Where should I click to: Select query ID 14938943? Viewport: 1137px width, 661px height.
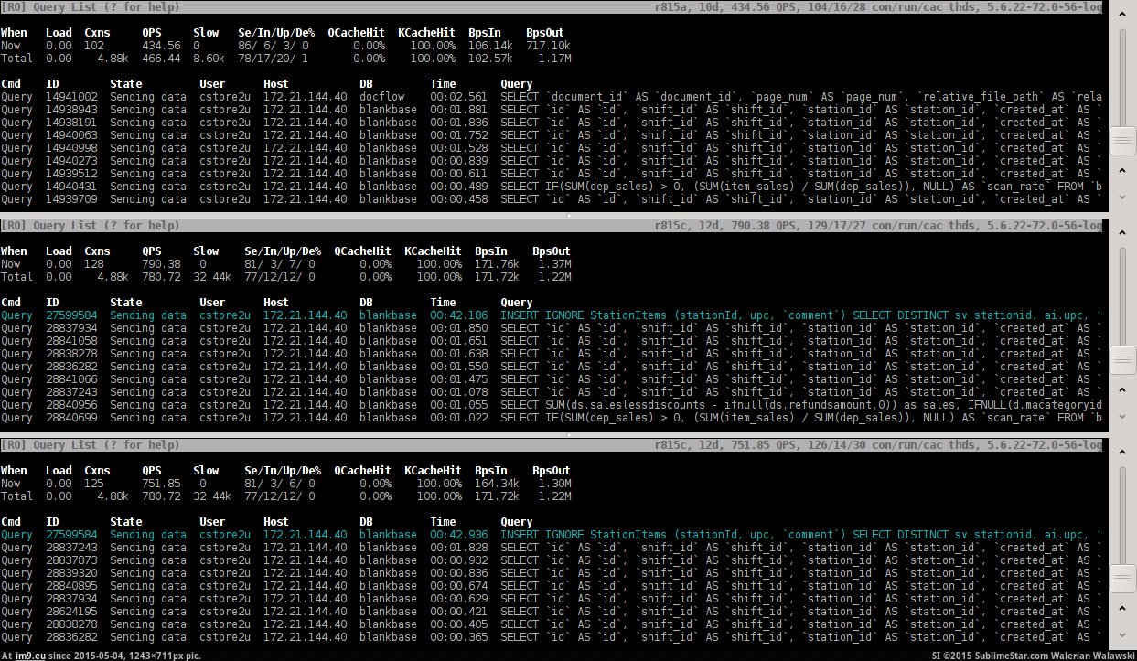pyautogui.click(x=71, y=110)
